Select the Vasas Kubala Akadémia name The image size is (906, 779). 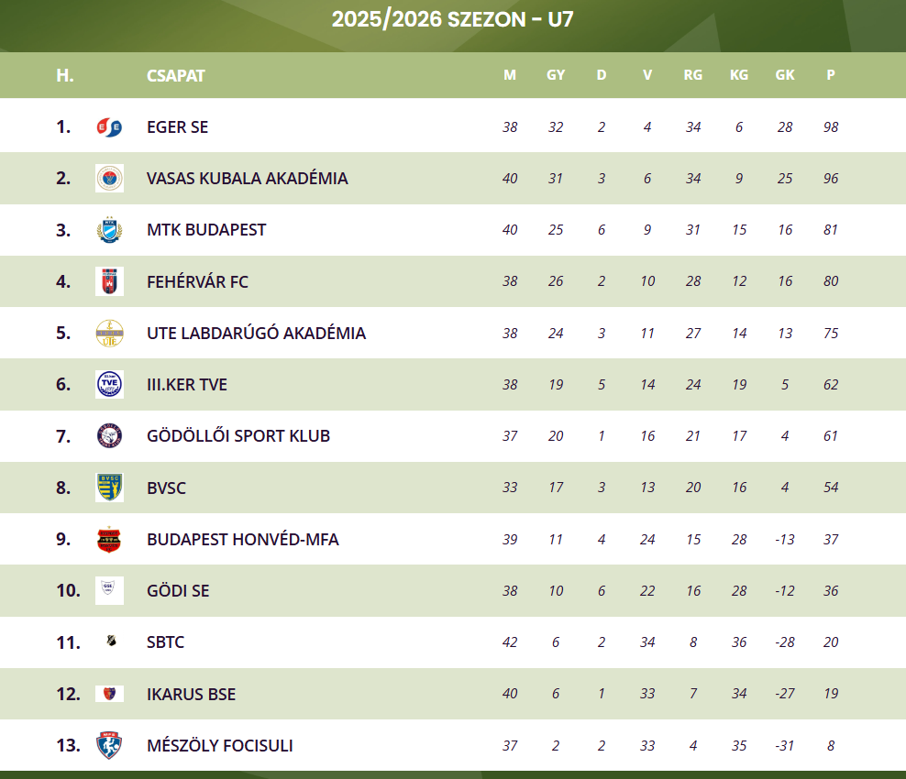[247, 178]
